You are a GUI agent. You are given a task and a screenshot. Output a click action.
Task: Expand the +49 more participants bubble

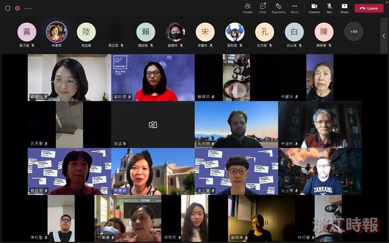tap(354, 32)
